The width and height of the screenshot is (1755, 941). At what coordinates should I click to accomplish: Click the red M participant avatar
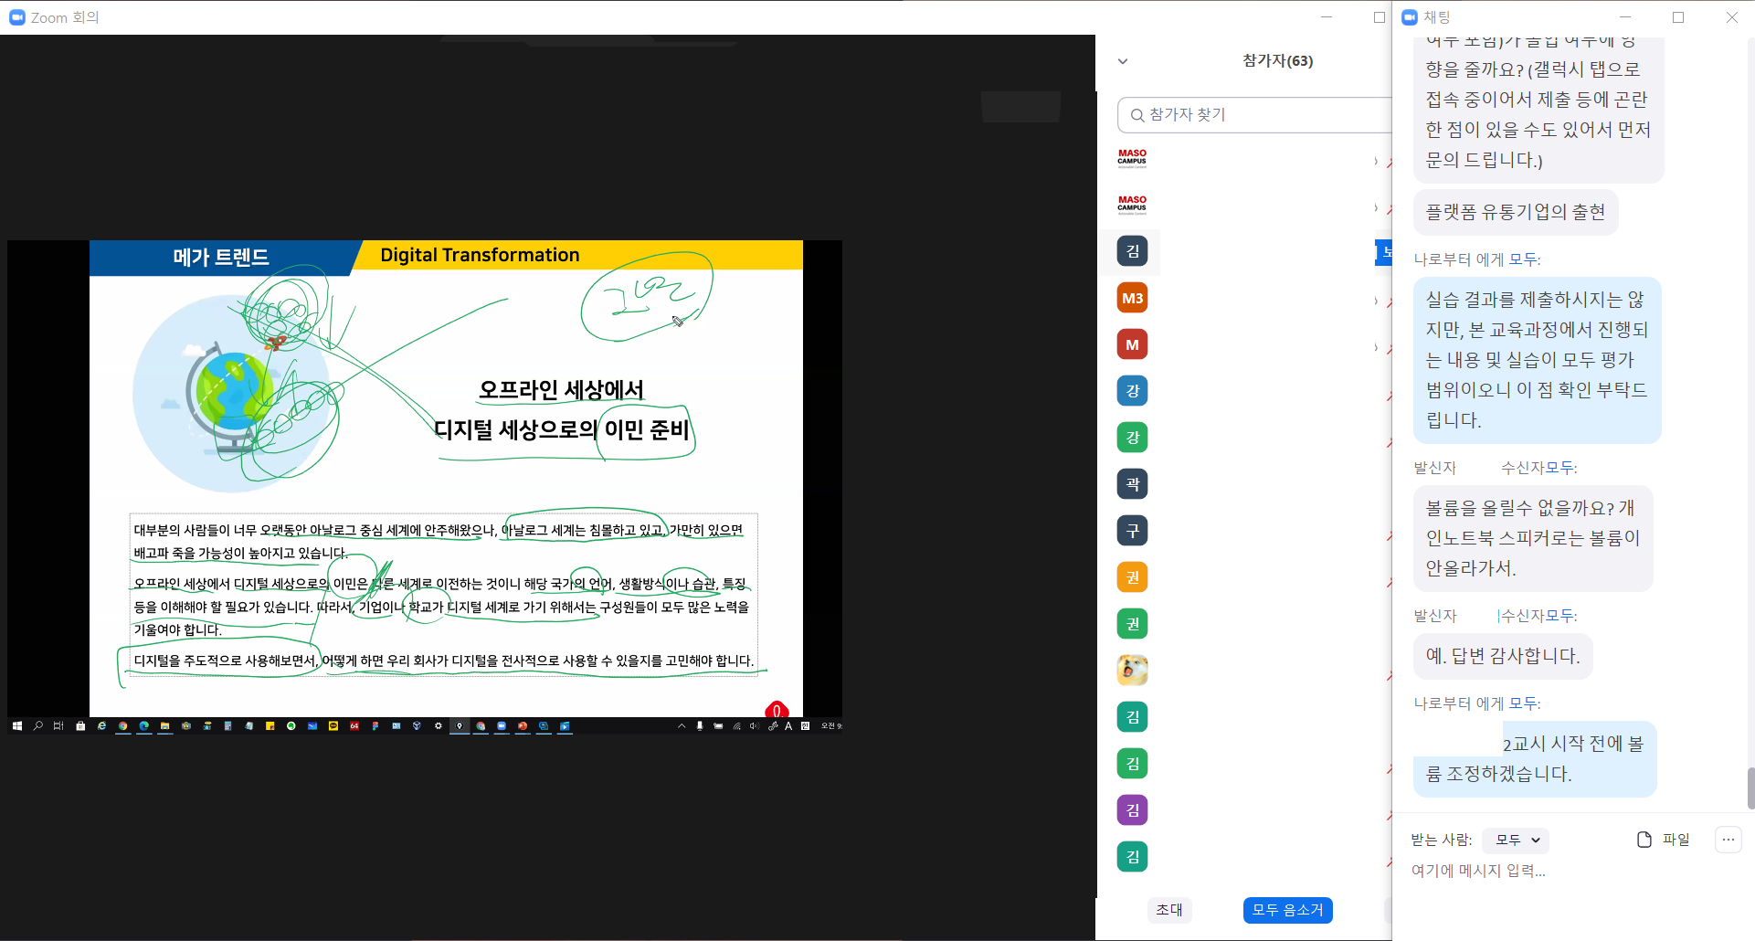click(1132, 344)
